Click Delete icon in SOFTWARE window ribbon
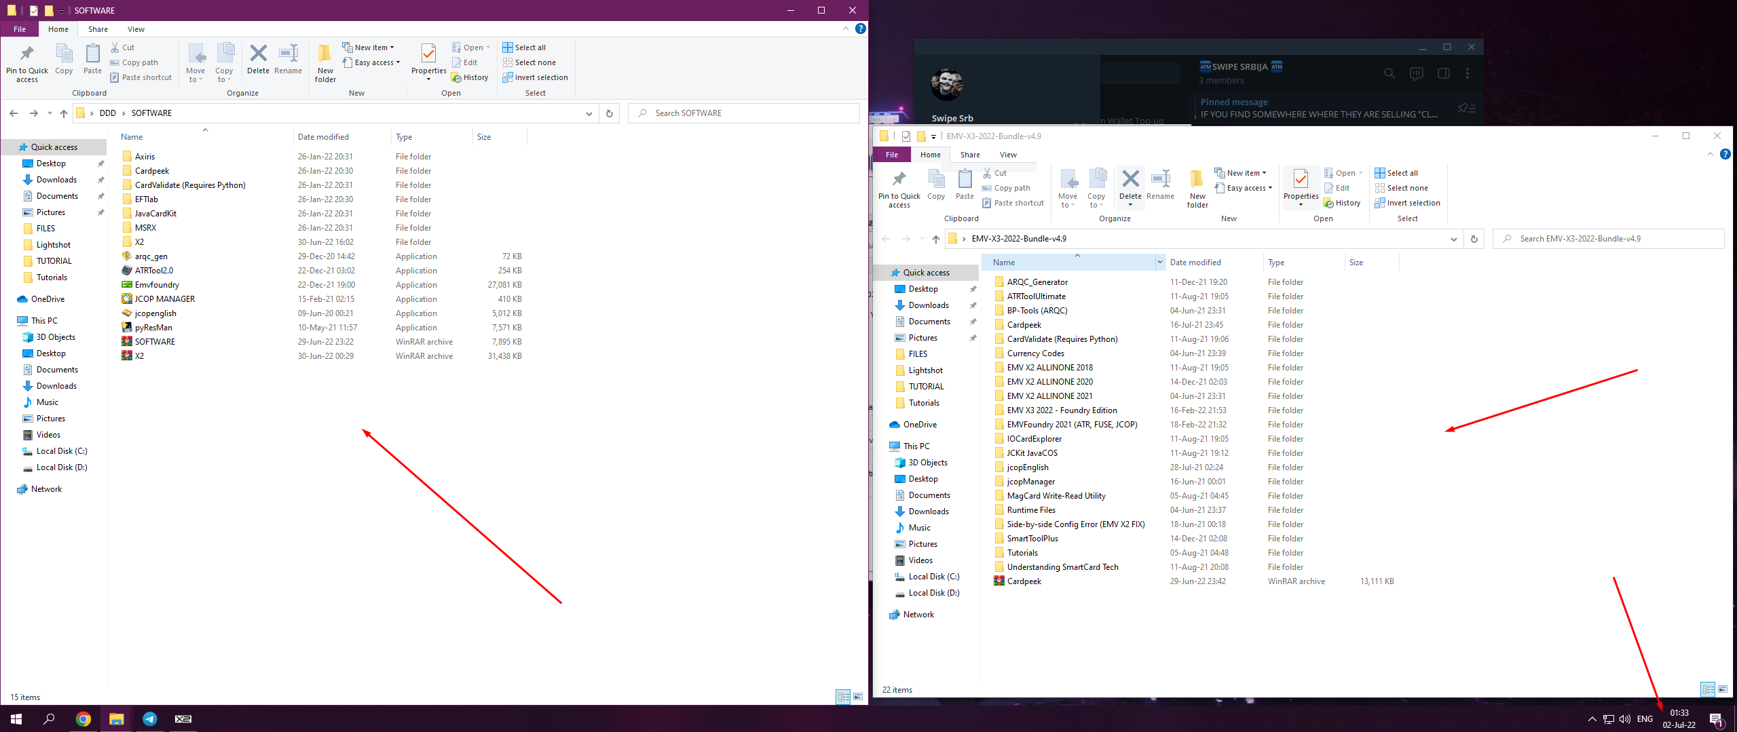Viewport: 1737px width, 732px height. [x=258, y=59]
